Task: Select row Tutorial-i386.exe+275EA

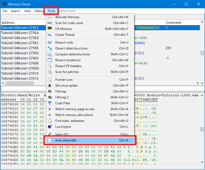Action: pos(20,33)
